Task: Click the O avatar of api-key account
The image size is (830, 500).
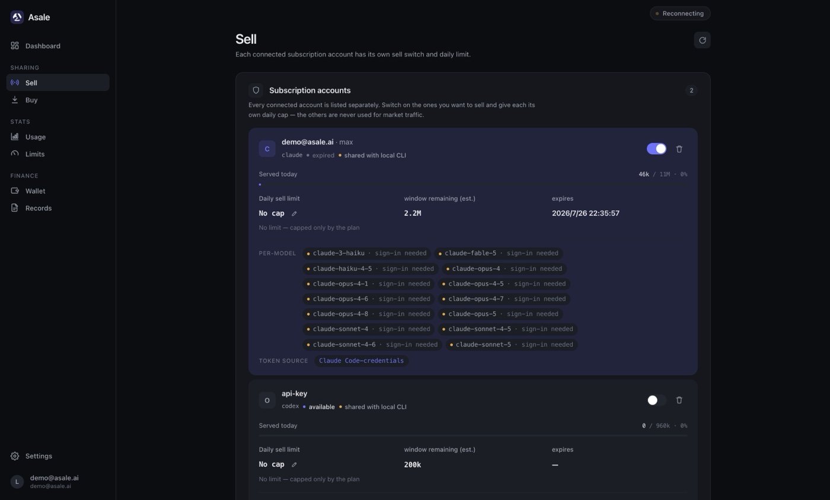Action: pyautogui.click(x=267, y=400)
